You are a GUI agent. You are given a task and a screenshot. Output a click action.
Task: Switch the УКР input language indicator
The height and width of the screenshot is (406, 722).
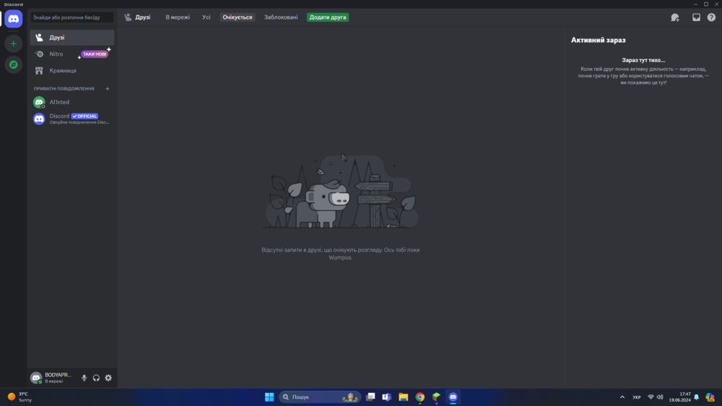pos(637,397)
